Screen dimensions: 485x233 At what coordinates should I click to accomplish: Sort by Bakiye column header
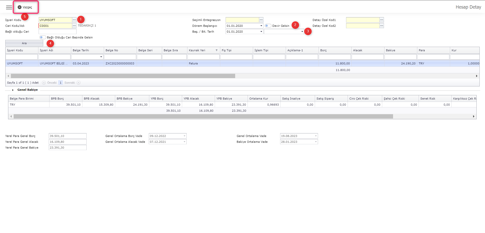[x=401, y=50]
